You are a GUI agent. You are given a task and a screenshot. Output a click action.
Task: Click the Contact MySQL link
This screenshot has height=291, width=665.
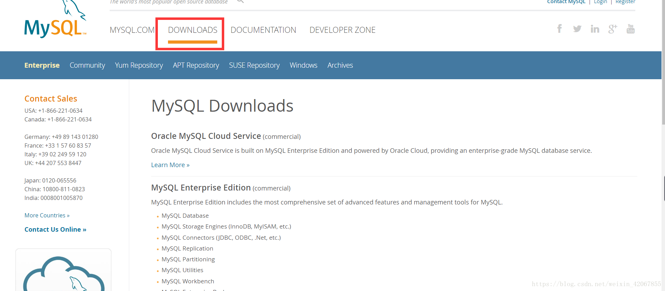pyautogui.click(x=566, y=2)
